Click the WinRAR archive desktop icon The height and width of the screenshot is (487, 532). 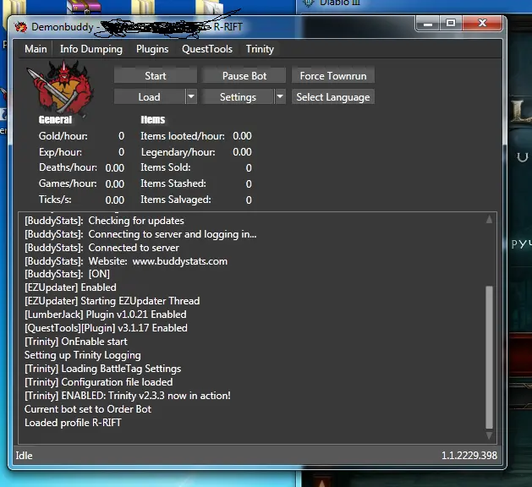click(83, 7)
